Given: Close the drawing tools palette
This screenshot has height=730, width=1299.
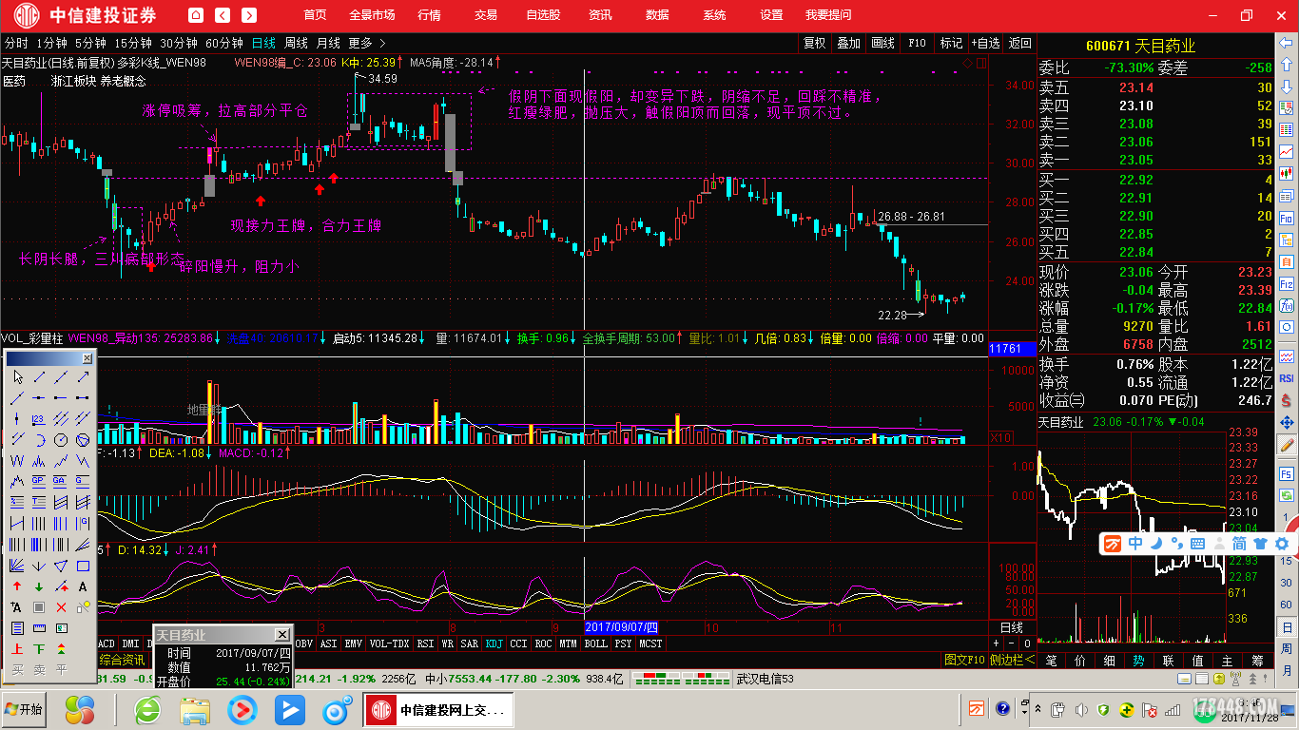Looking at the screenshot, I should 87,358.
